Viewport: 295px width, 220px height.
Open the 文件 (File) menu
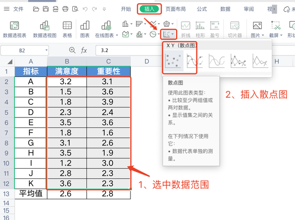[18, 9]
